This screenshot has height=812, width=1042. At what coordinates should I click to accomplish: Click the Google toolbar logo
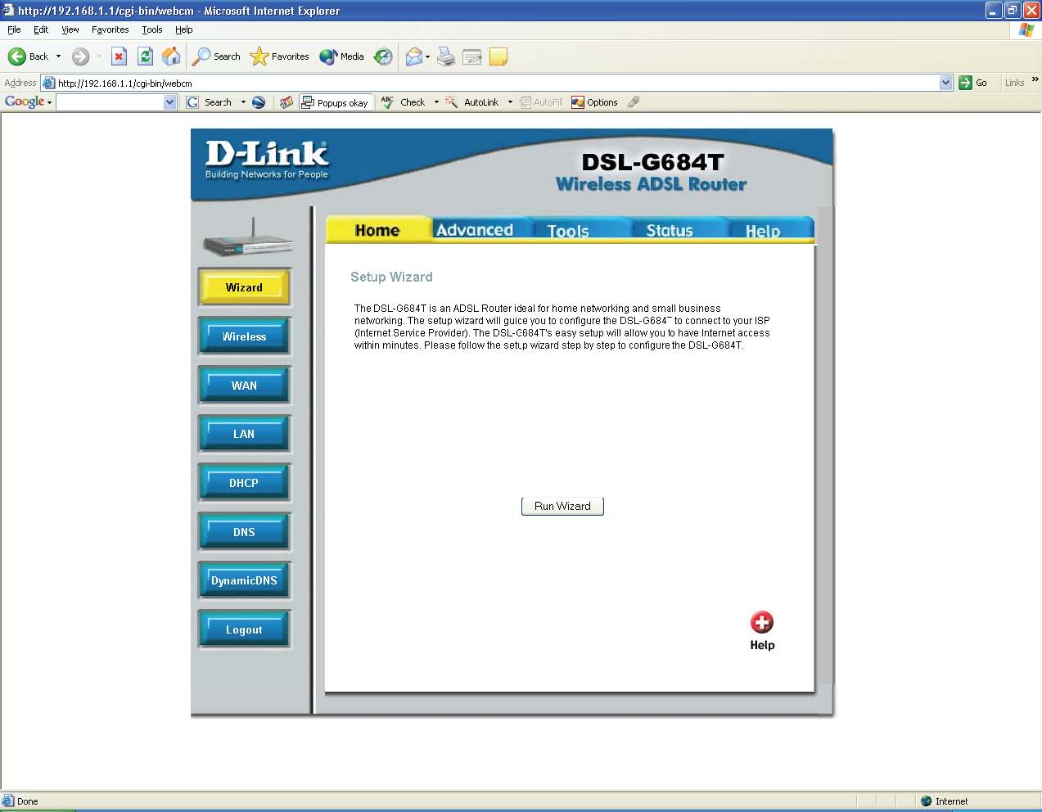click(x=25, y=101)
